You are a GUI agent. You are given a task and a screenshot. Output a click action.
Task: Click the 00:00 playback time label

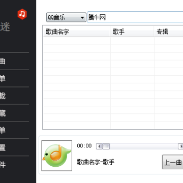click(84, 146)
